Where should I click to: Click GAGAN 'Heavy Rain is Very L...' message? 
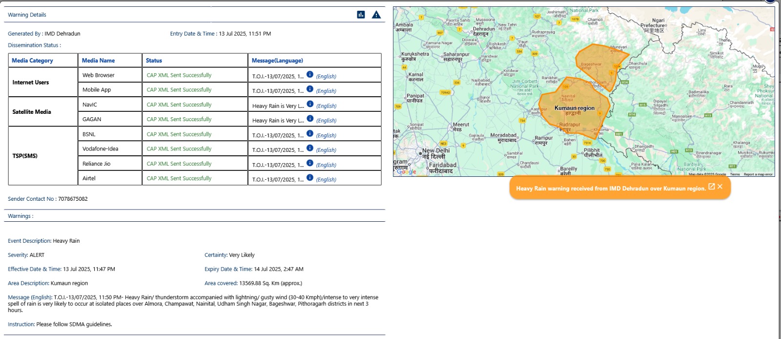[278, 121]
